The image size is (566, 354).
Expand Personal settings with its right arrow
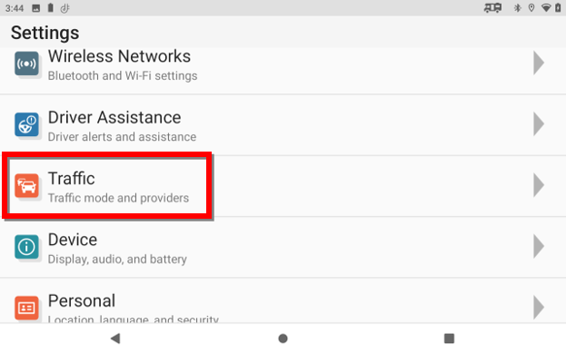pyautogui.click(x=539, y=307)
